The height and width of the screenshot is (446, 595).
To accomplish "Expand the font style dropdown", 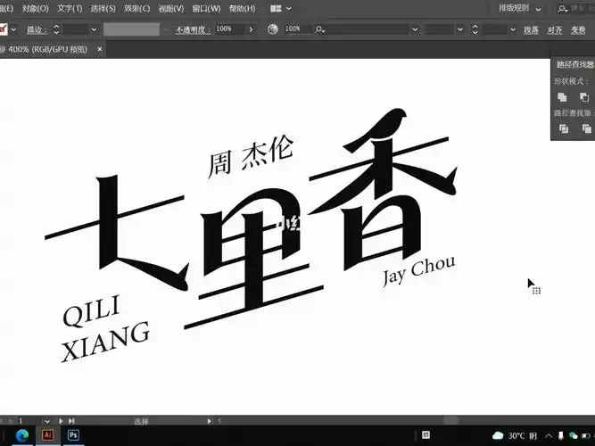I will tap(460, 29).
